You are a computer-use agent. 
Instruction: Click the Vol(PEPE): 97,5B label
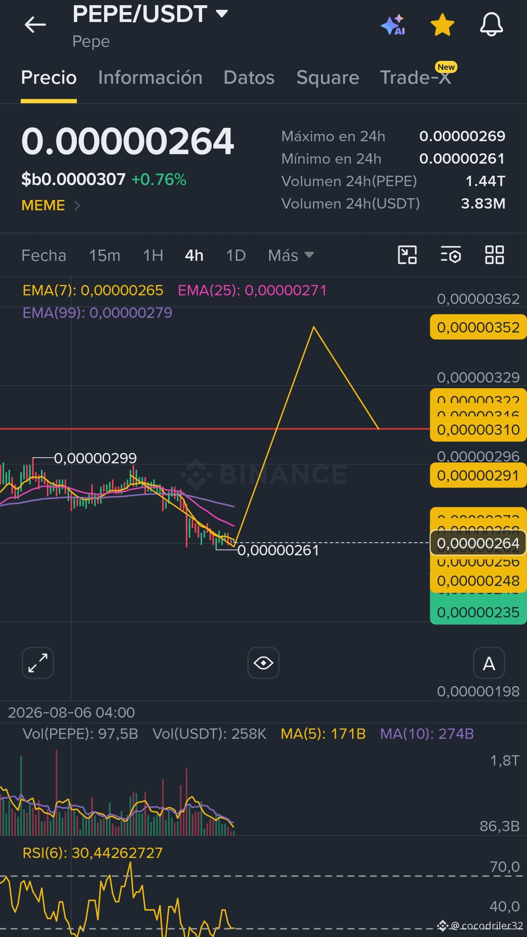(x=80, y=734)
